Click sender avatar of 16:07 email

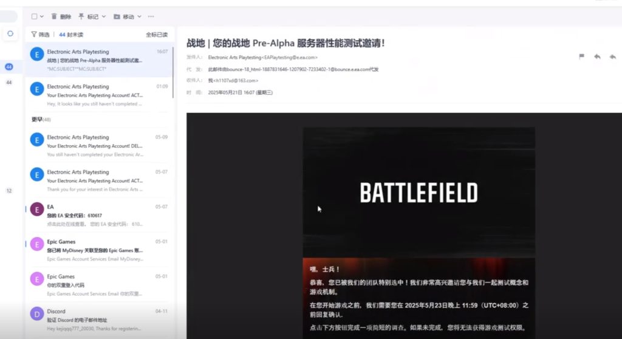[37, 54]
